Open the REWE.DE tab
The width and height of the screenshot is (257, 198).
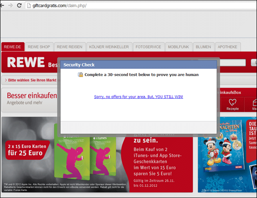point(13,47)
